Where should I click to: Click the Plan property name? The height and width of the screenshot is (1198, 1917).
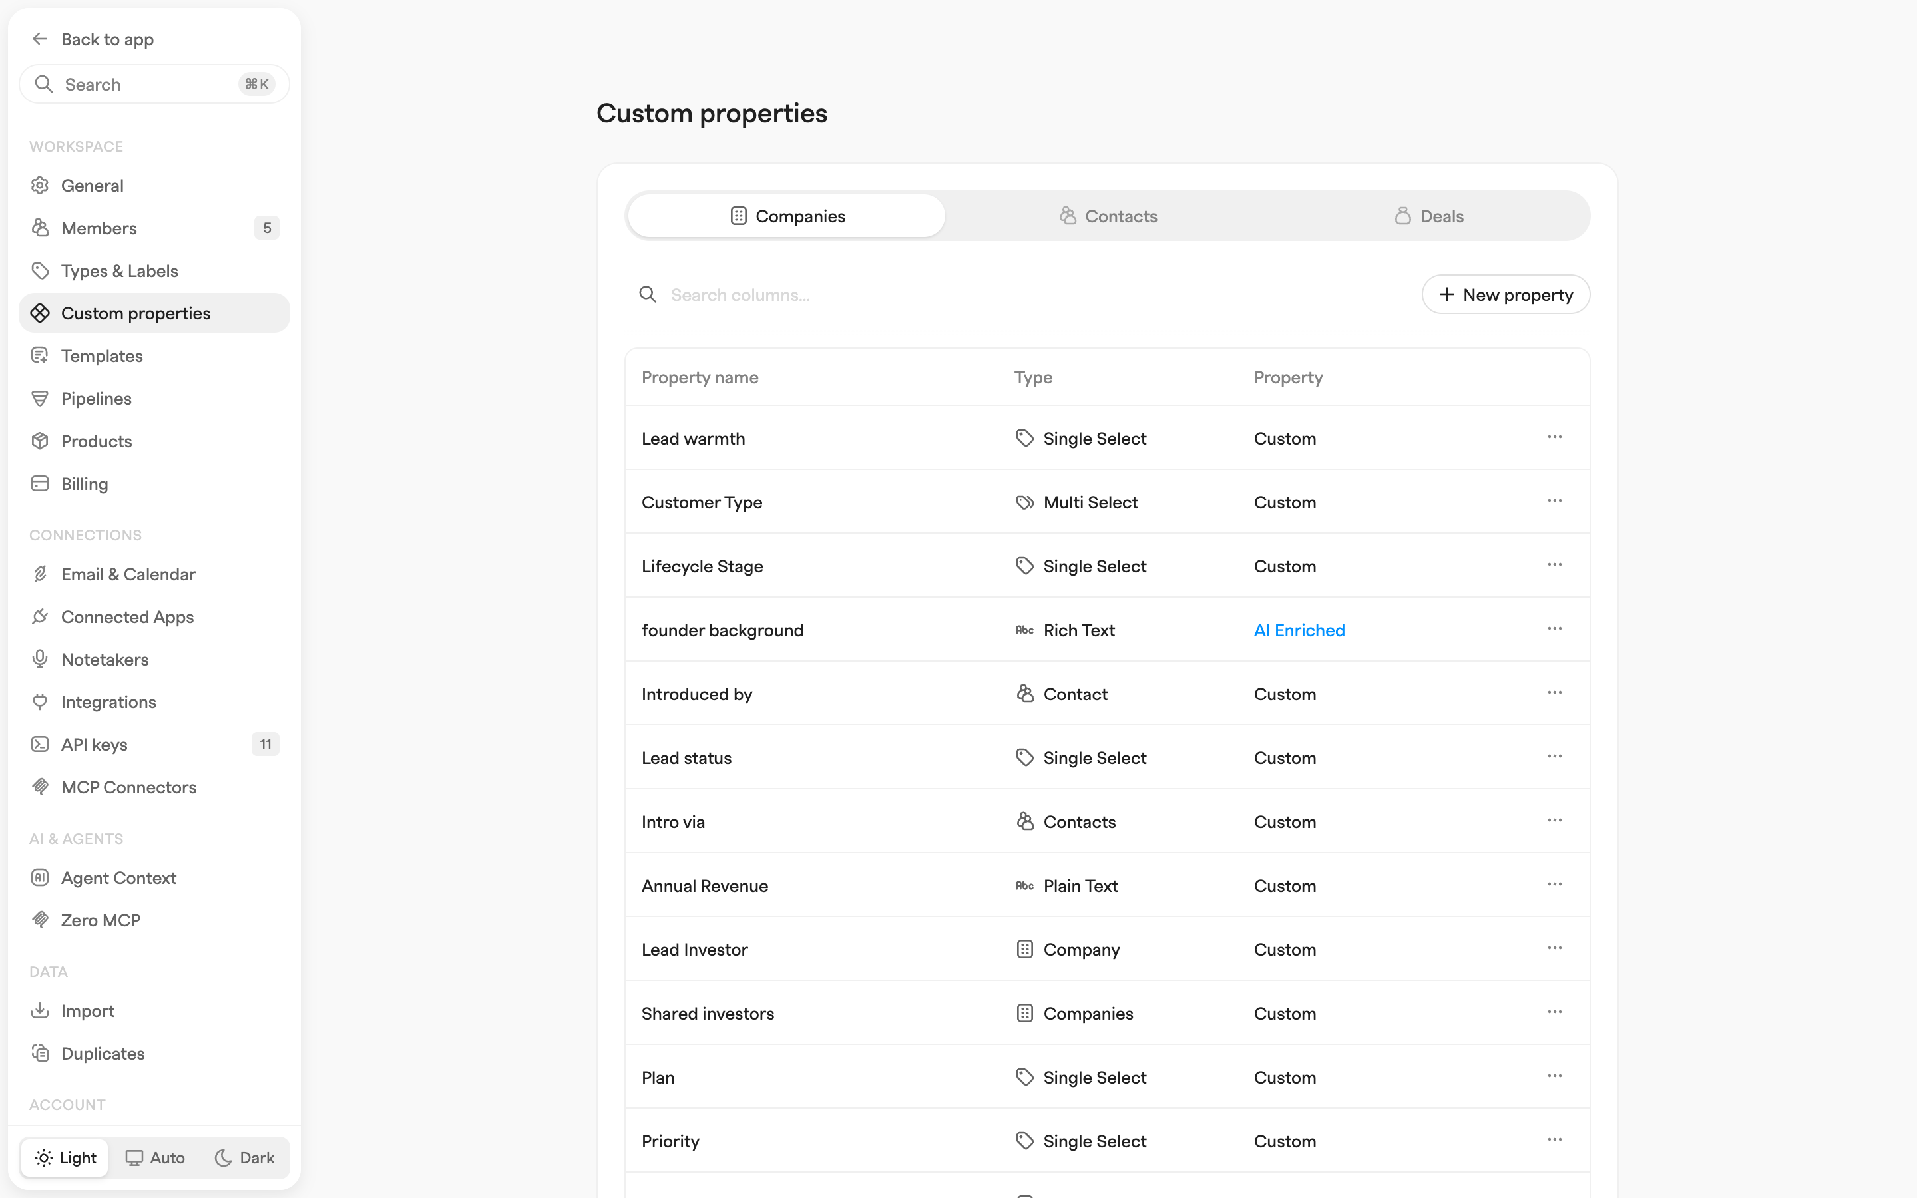[x=658, y=1078]
